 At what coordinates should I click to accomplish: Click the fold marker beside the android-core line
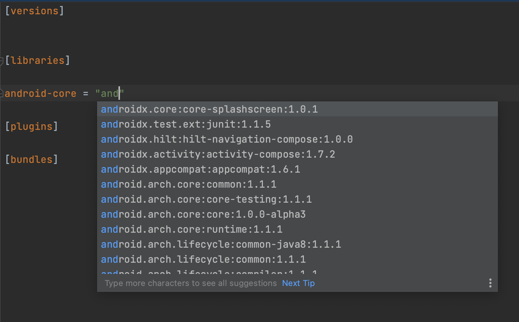coord(2,93)
